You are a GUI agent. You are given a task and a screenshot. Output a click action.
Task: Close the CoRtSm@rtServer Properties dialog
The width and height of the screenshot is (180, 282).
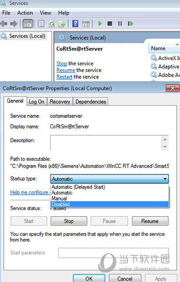coord(172,88)
